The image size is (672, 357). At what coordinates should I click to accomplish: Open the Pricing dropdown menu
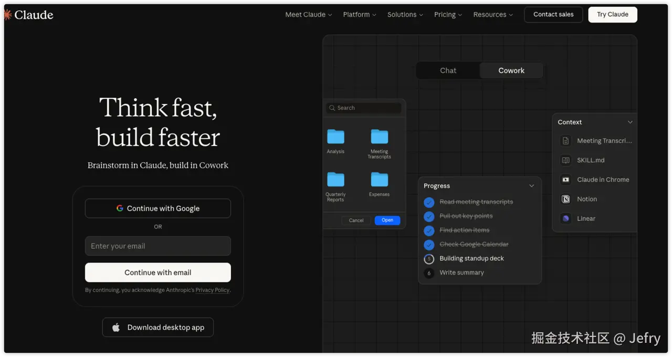(448, 15)
